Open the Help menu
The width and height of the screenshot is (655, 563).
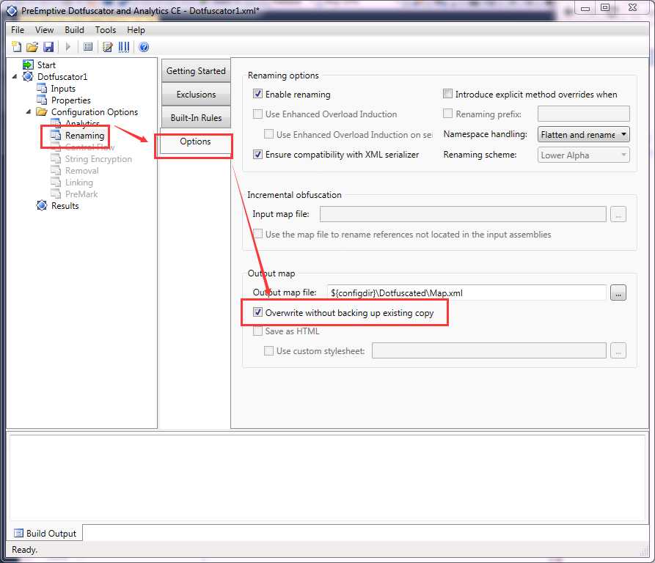(136, 30)
